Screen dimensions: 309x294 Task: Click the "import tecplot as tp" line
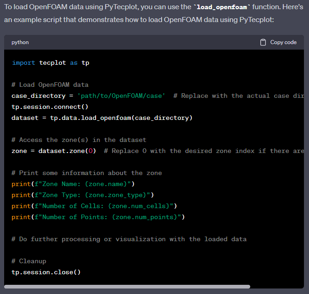point(51,63)
